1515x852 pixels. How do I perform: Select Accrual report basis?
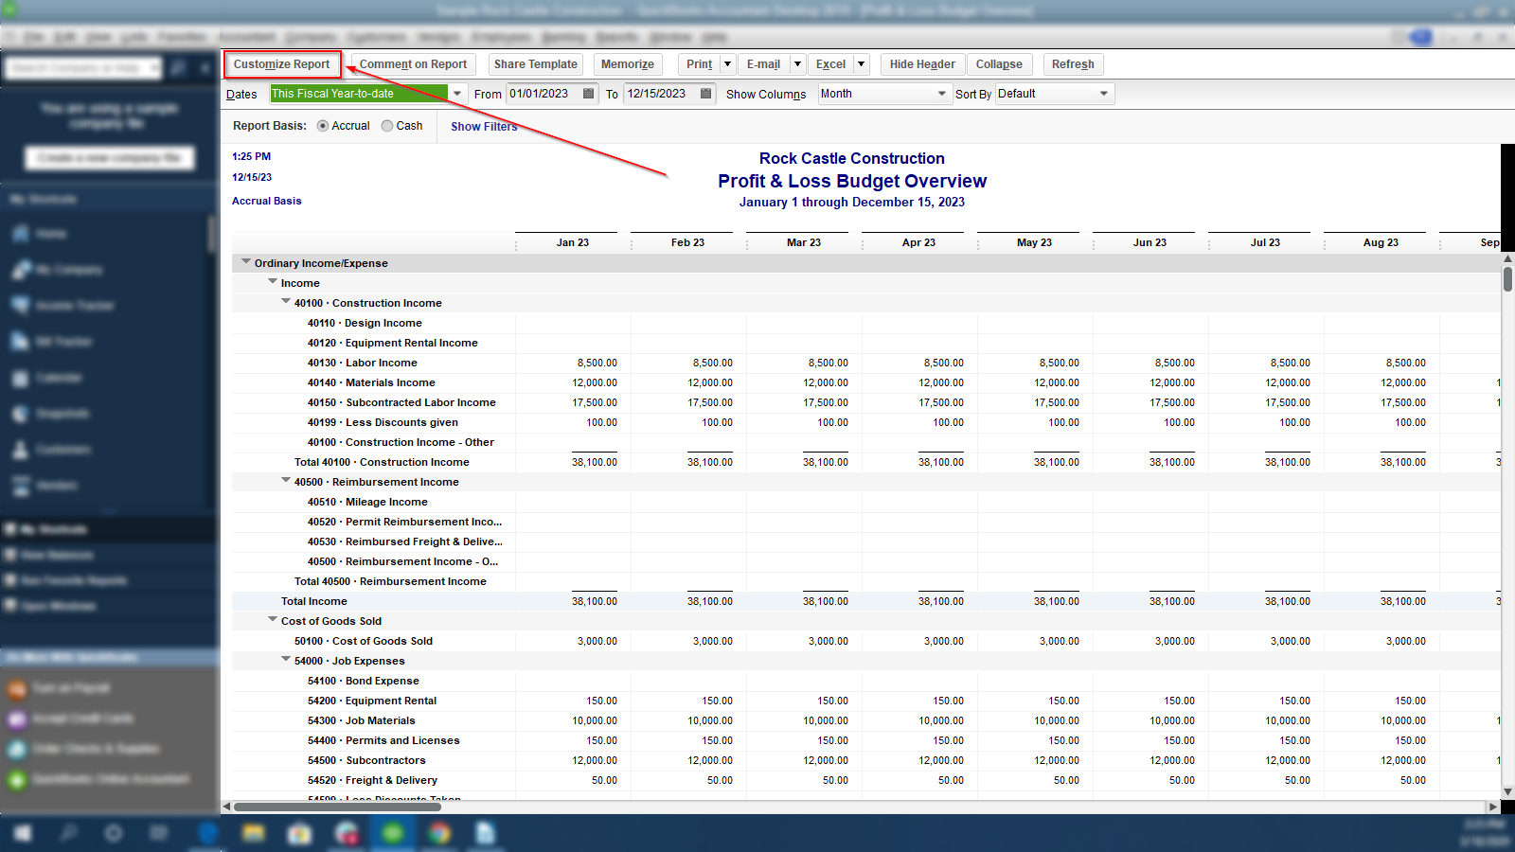323,126
